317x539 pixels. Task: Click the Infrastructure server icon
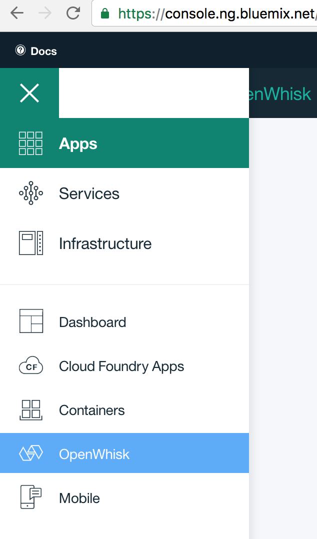pos(31,243)
